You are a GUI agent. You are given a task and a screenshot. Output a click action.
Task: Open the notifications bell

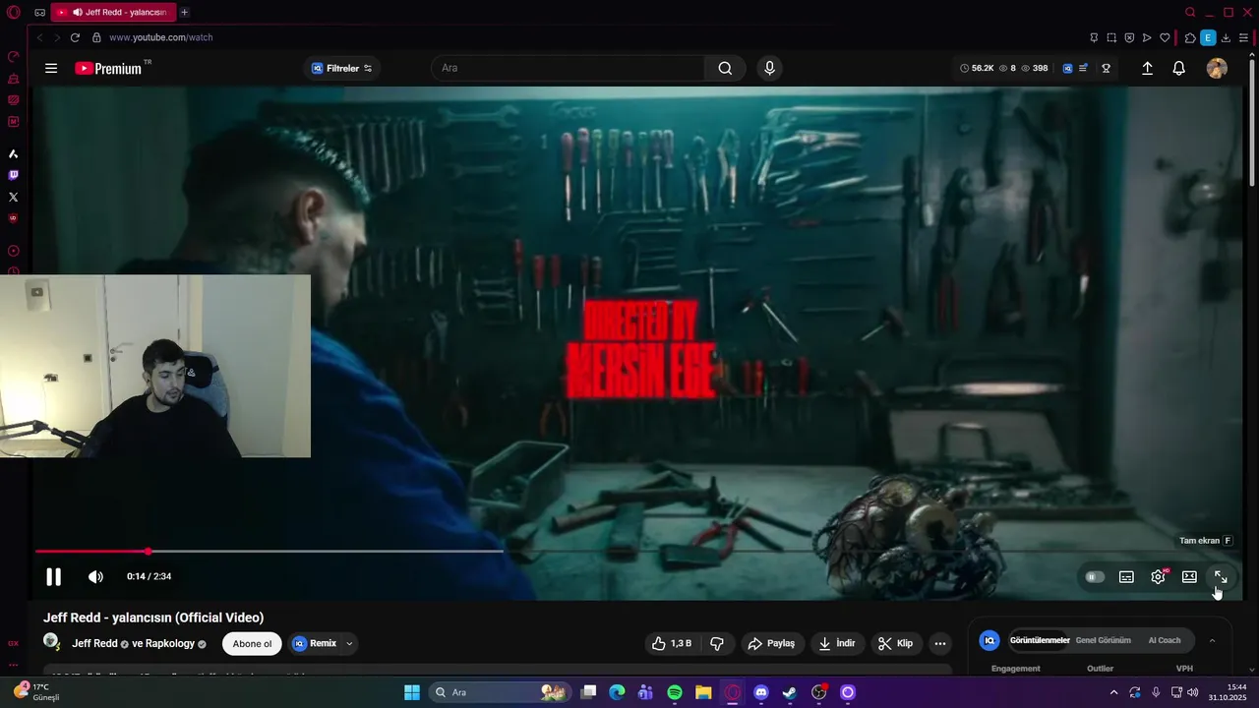[1178, 68]
